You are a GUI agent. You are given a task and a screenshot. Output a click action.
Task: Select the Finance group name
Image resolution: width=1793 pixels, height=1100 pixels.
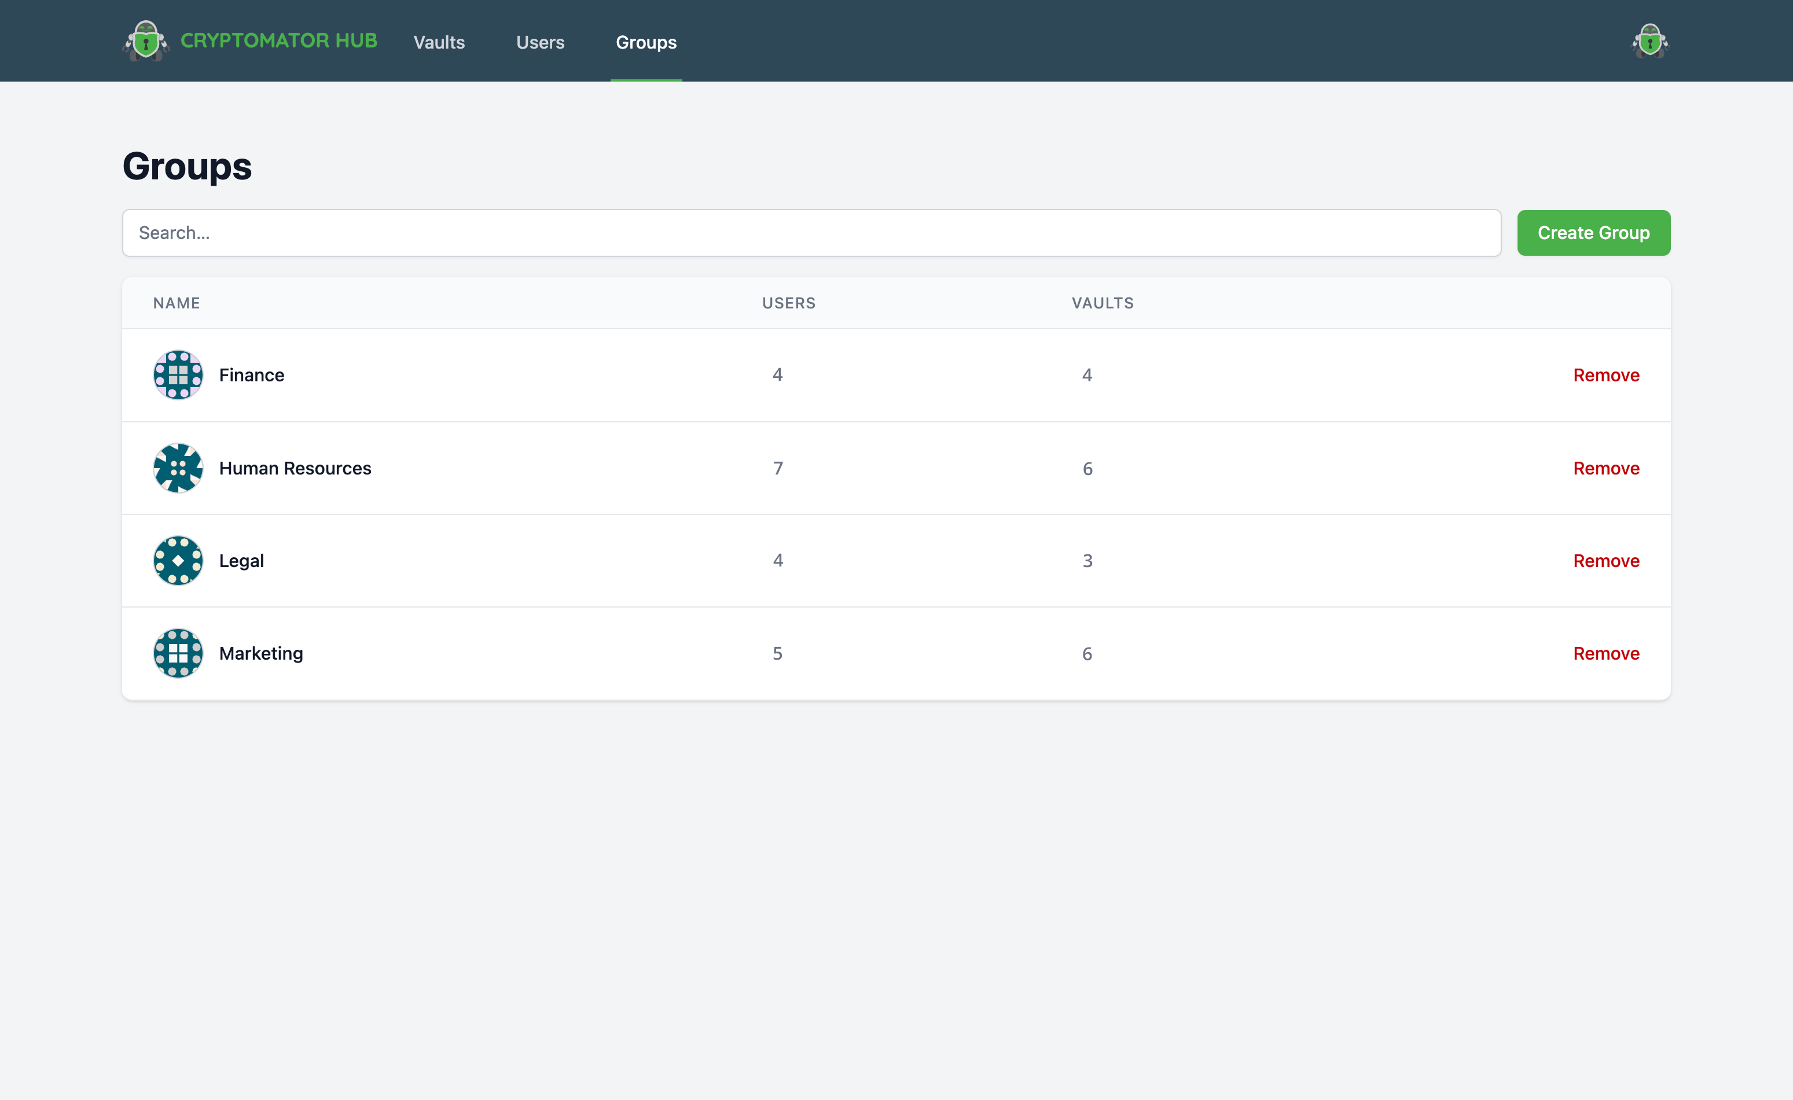coord(252,376)
